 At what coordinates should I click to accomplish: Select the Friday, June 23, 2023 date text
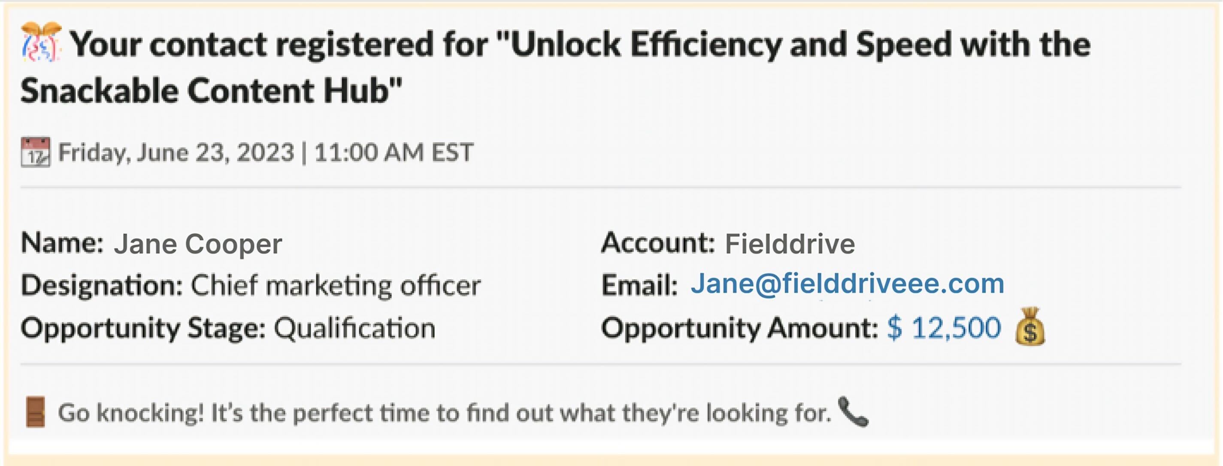pos(176,152)
